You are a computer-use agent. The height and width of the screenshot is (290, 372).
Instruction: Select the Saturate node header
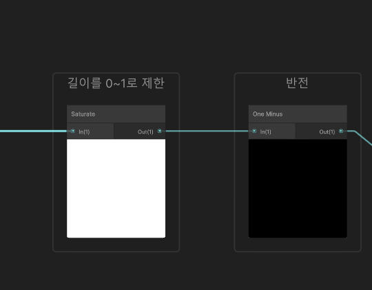116,114
